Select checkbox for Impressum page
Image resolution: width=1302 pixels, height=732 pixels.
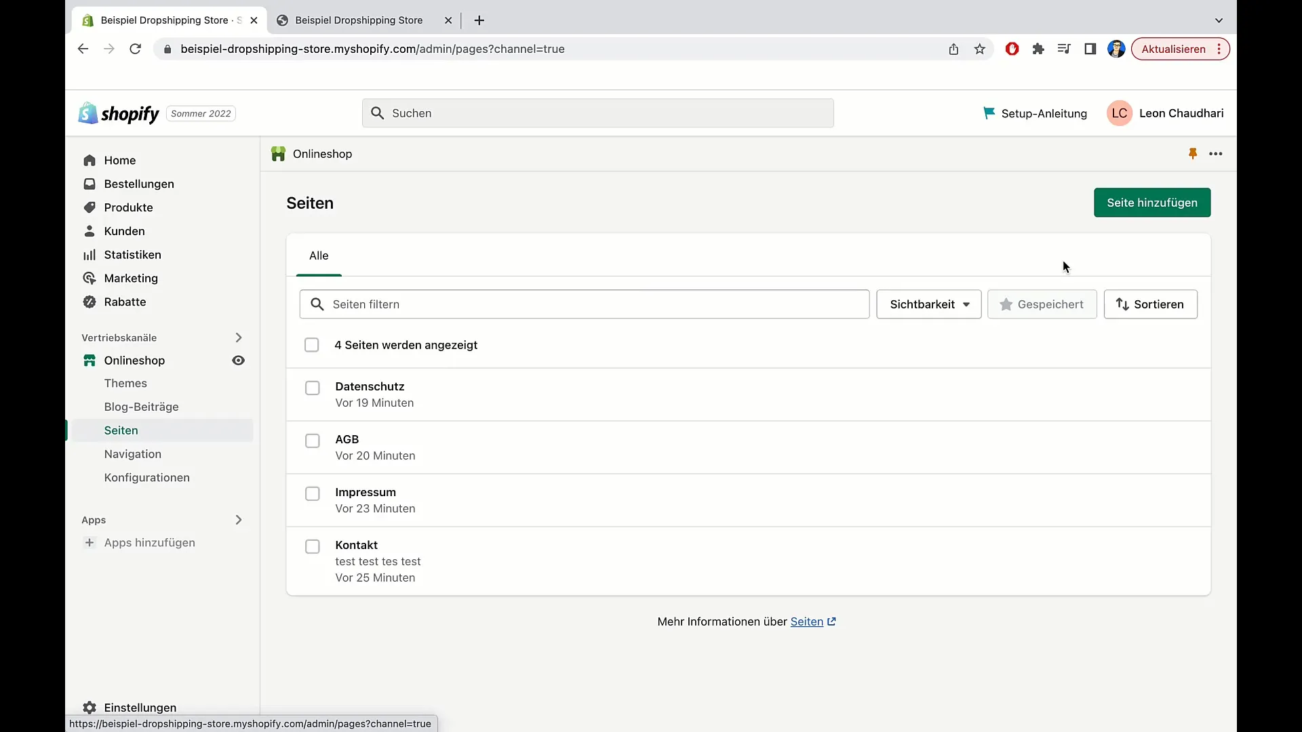(312, 493)
